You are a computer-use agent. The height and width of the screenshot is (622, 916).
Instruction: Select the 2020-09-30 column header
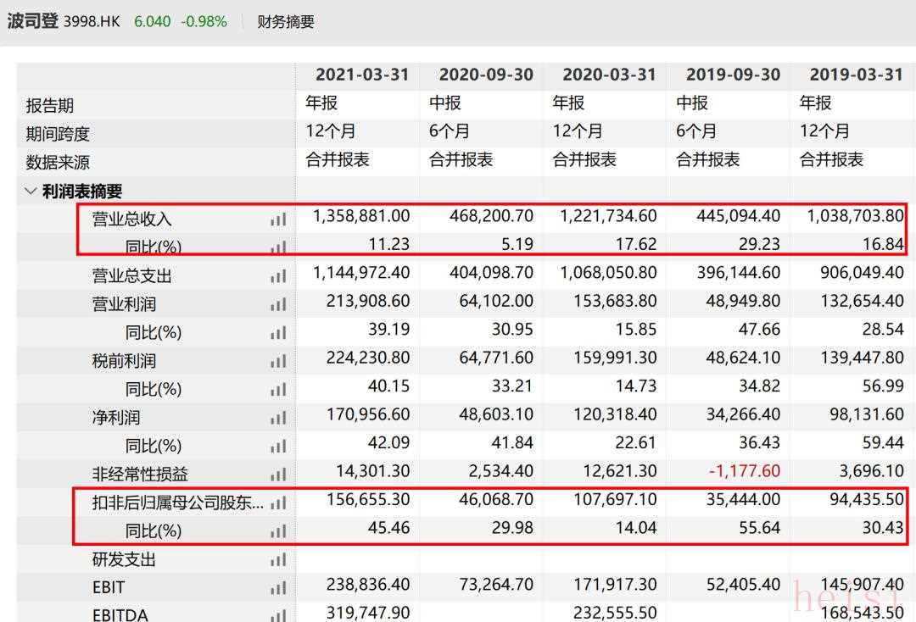[486, 75]
